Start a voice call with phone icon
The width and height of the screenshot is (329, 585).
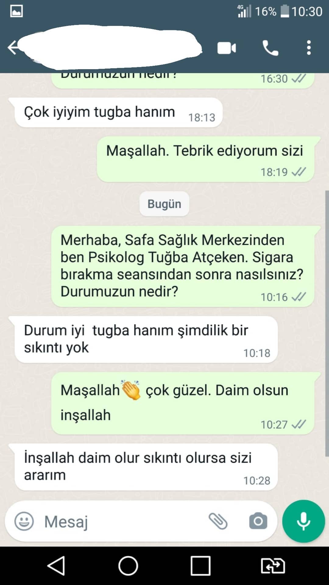click(x=270, y=48)
